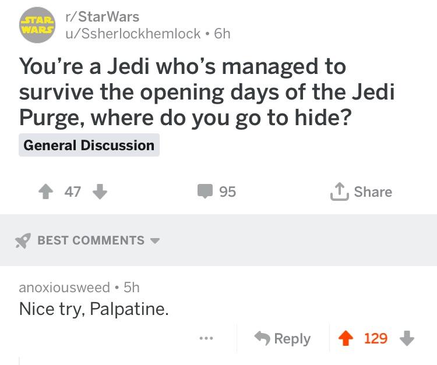
Task: Click the 95 comments count
Action: point(227,192)
